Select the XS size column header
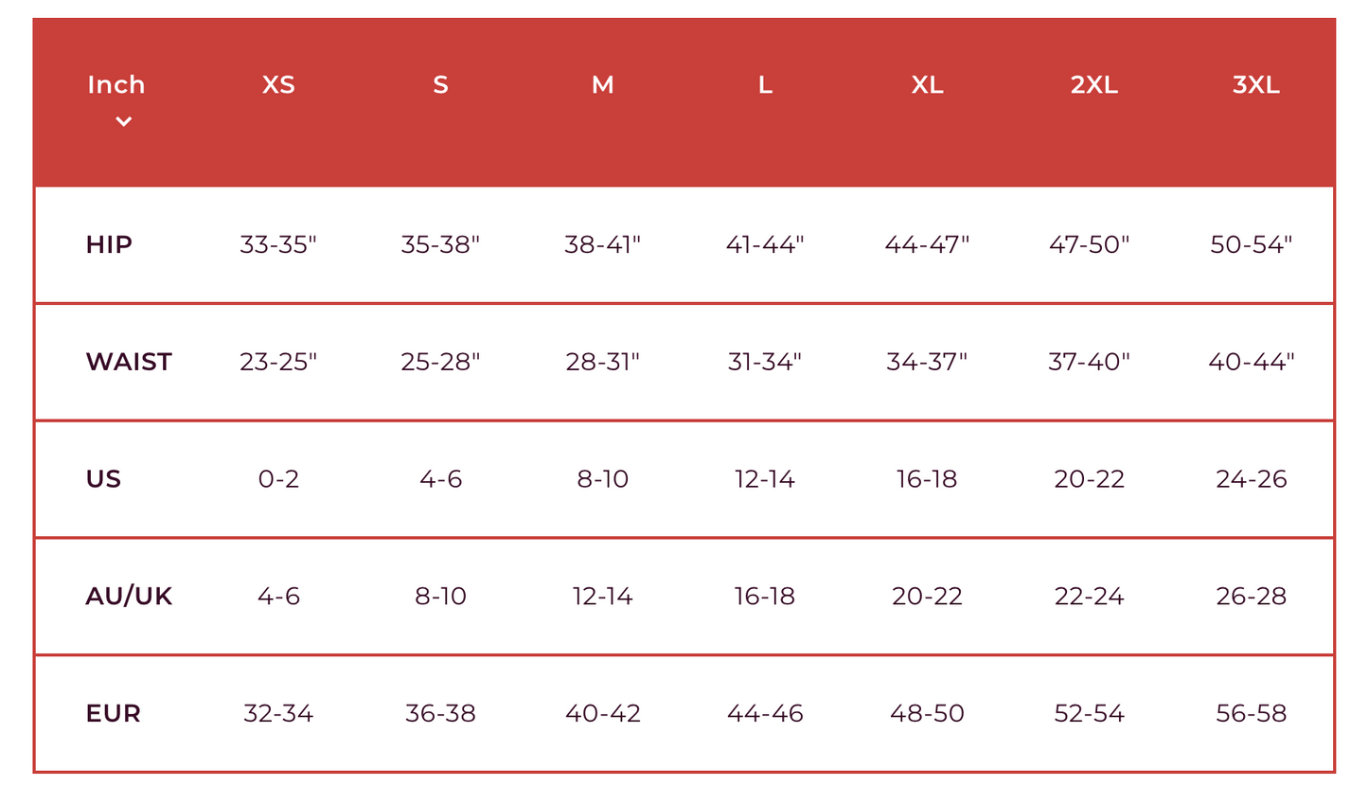1368x804 pixels. [278, 85]
